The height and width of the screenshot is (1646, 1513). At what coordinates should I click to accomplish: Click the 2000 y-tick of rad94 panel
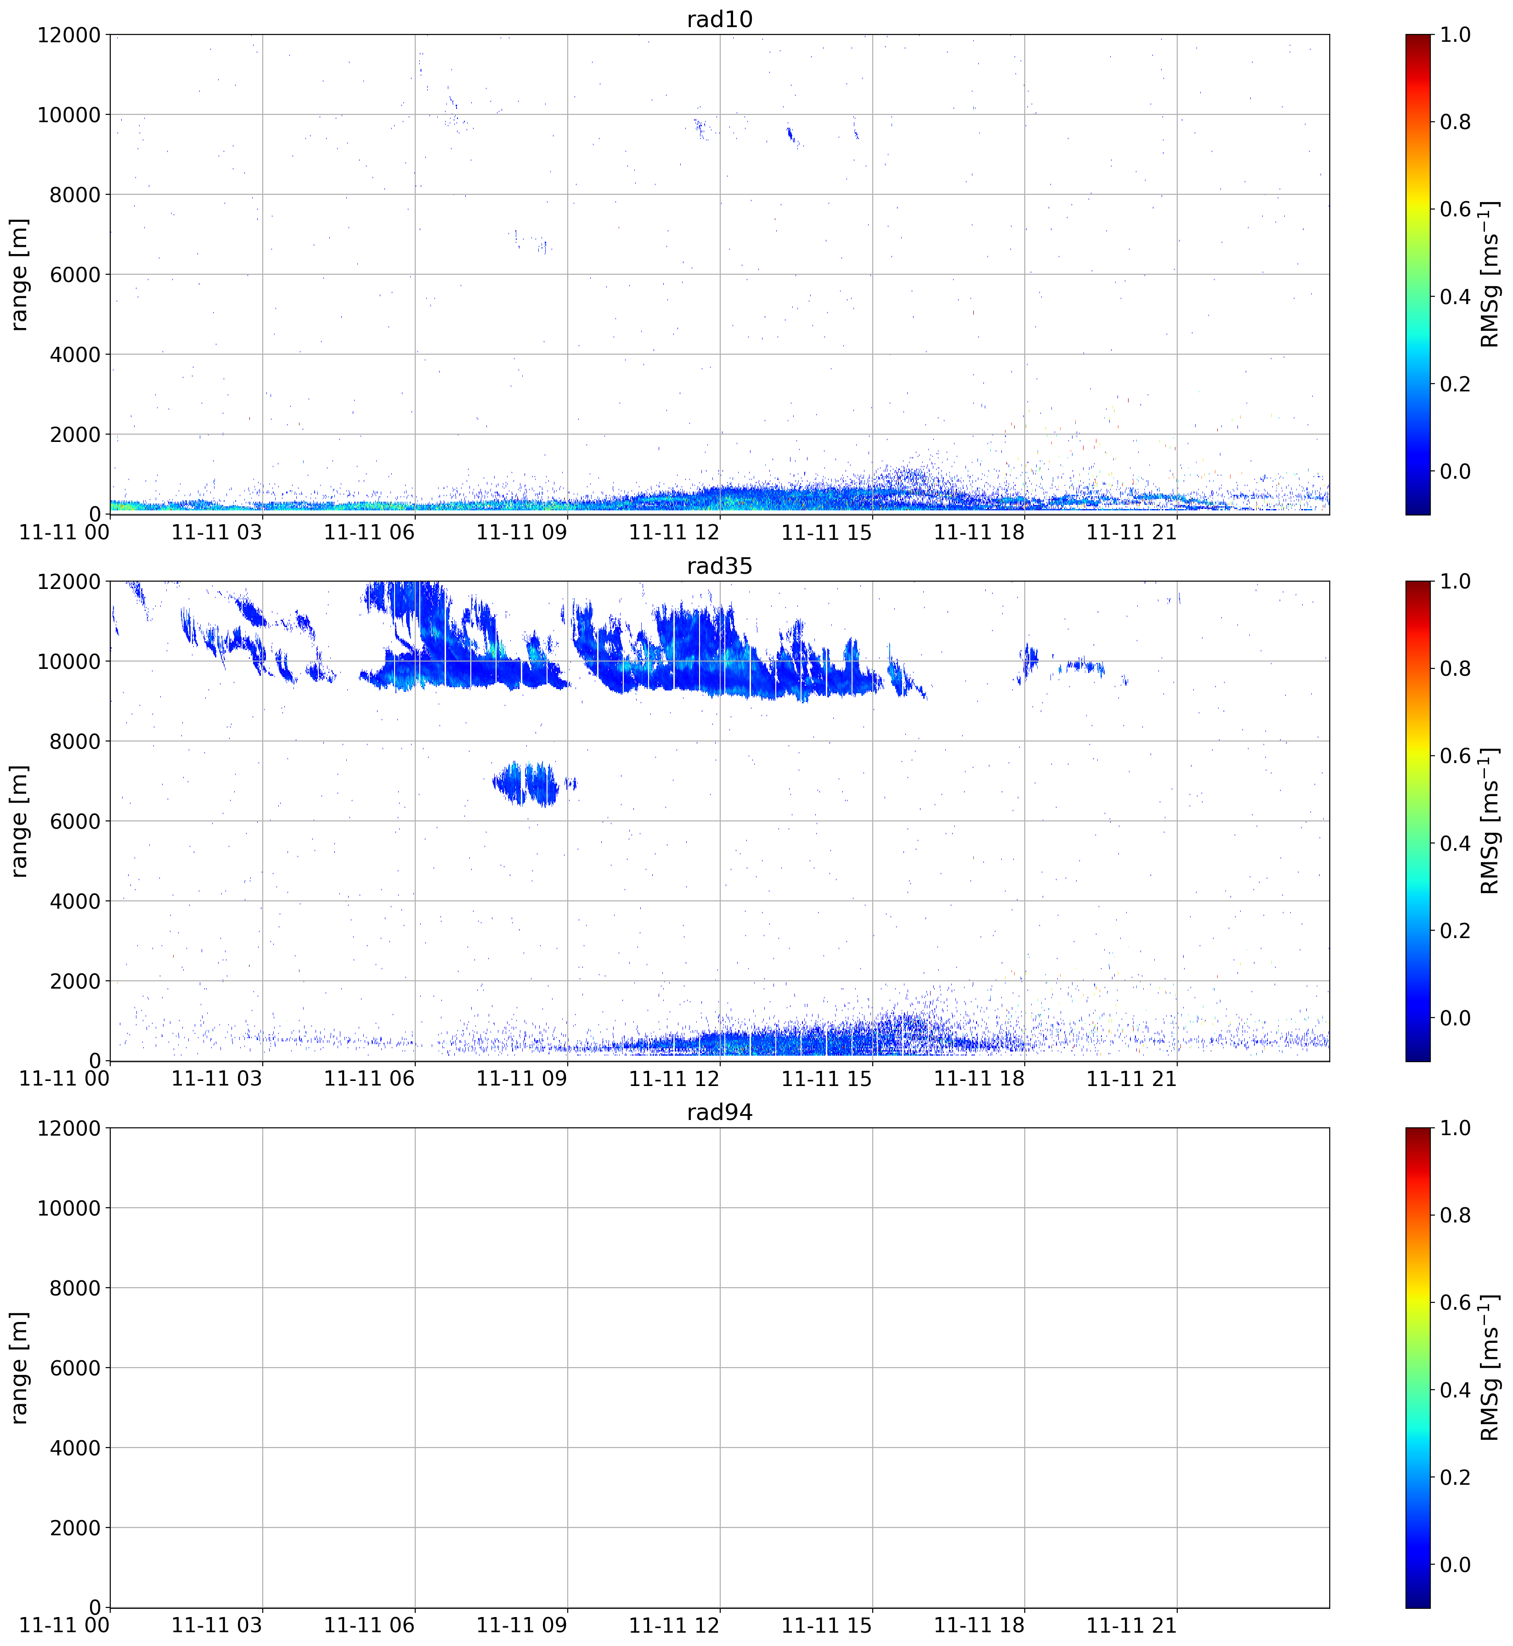pos(75,1527)
